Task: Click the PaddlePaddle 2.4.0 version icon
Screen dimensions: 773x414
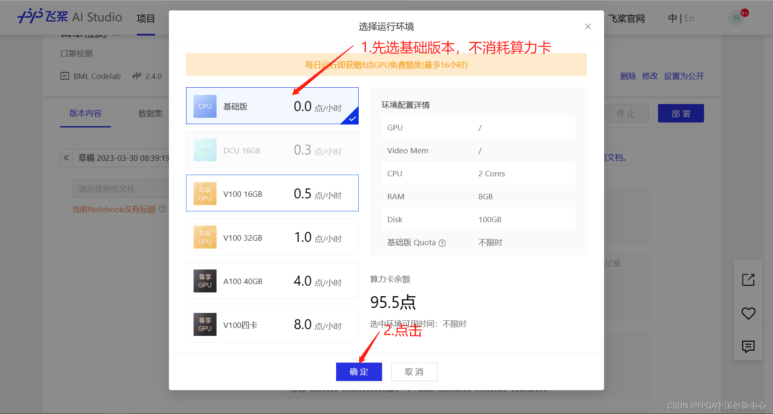Action: pyautogui.click(x=137, y=76)
